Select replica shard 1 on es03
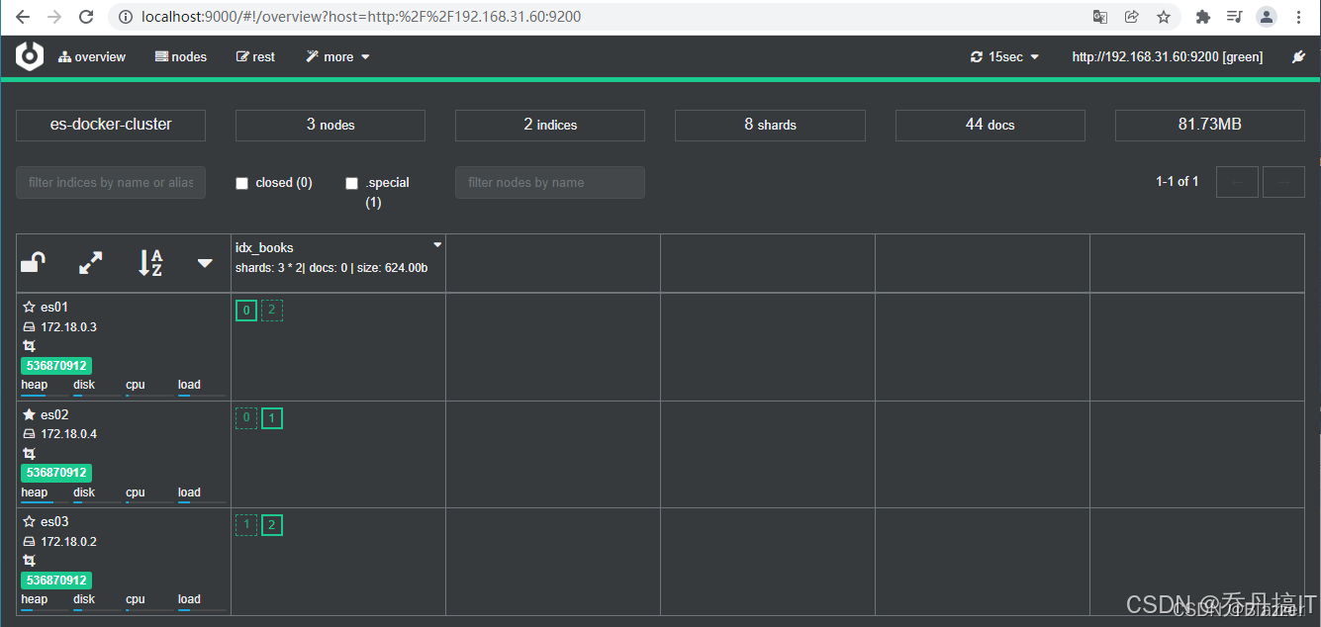Image resolution: width=1321 pixels, height=627 pixels. pos(246,525)
